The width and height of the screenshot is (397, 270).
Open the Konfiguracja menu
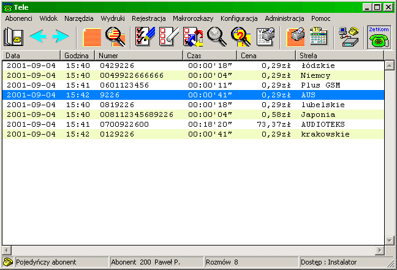click(x=239, y=18)
